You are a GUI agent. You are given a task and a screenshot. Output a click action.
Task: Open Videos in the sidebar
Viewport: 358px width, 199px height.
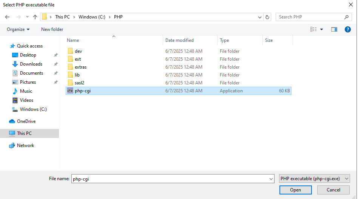click(x=23, y=100)
